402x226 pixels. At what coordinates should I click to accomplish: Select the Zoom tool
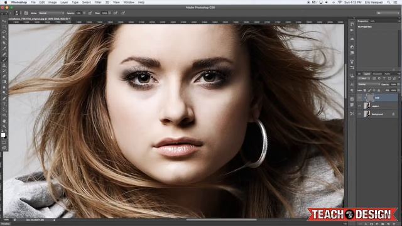(4, 127)
